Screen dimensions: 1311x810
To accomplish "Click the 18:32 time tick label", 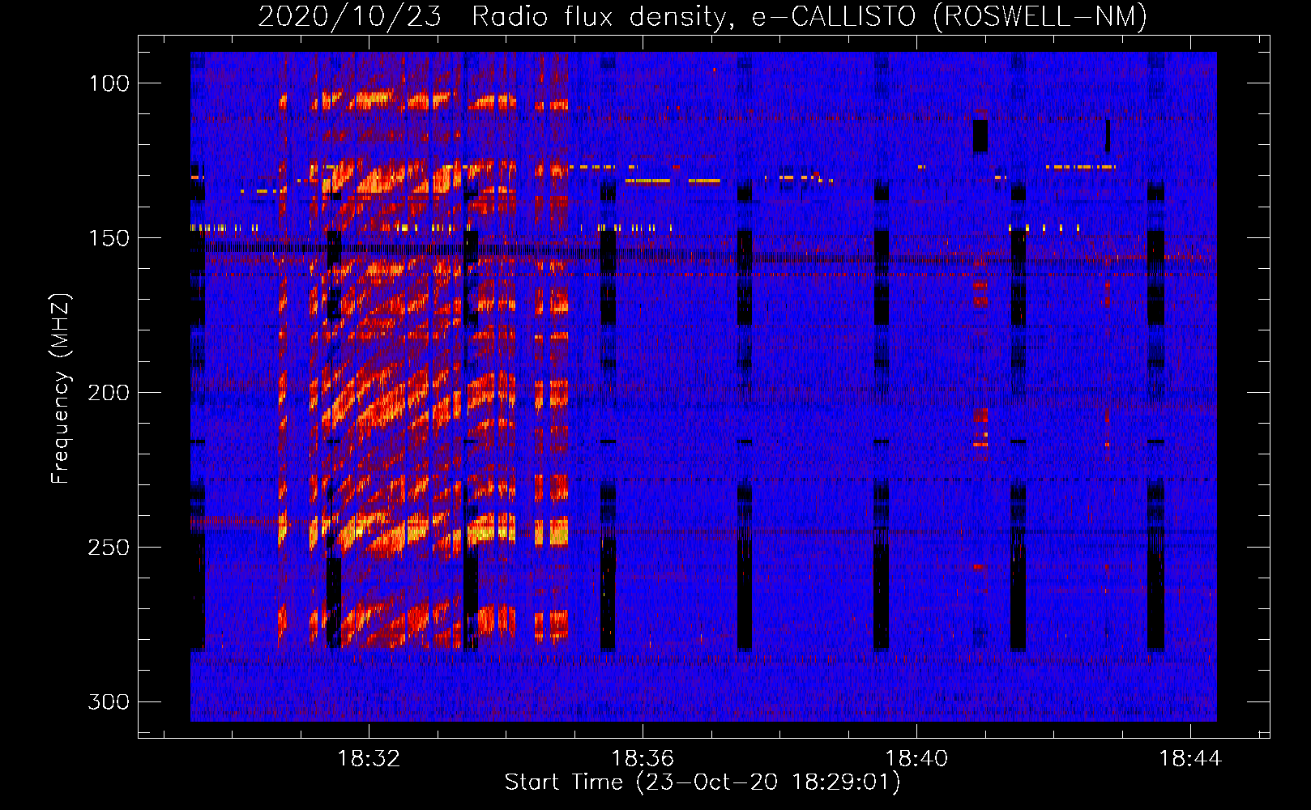I will point(369,759).
